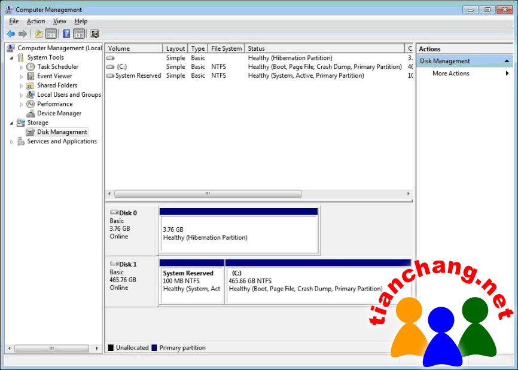Click the Shared Folders icon

[x=31, y=85]
